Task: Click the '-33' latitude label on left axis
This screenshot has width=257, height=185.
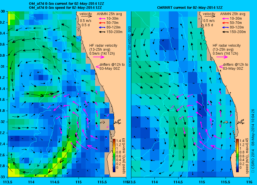Action: tap(2, 177)
